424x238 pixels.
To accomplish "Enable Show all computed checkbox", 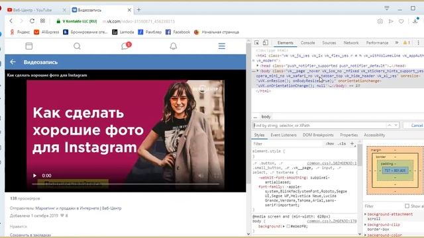I will pos(407,206).
